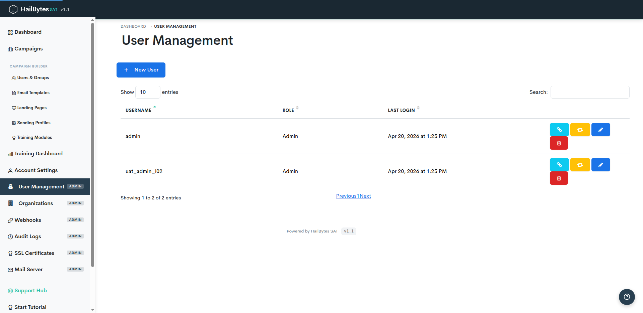Screen dimensions: 643x313
Task: Click the yellow retweet button for admin
Action: click(580, 130)
